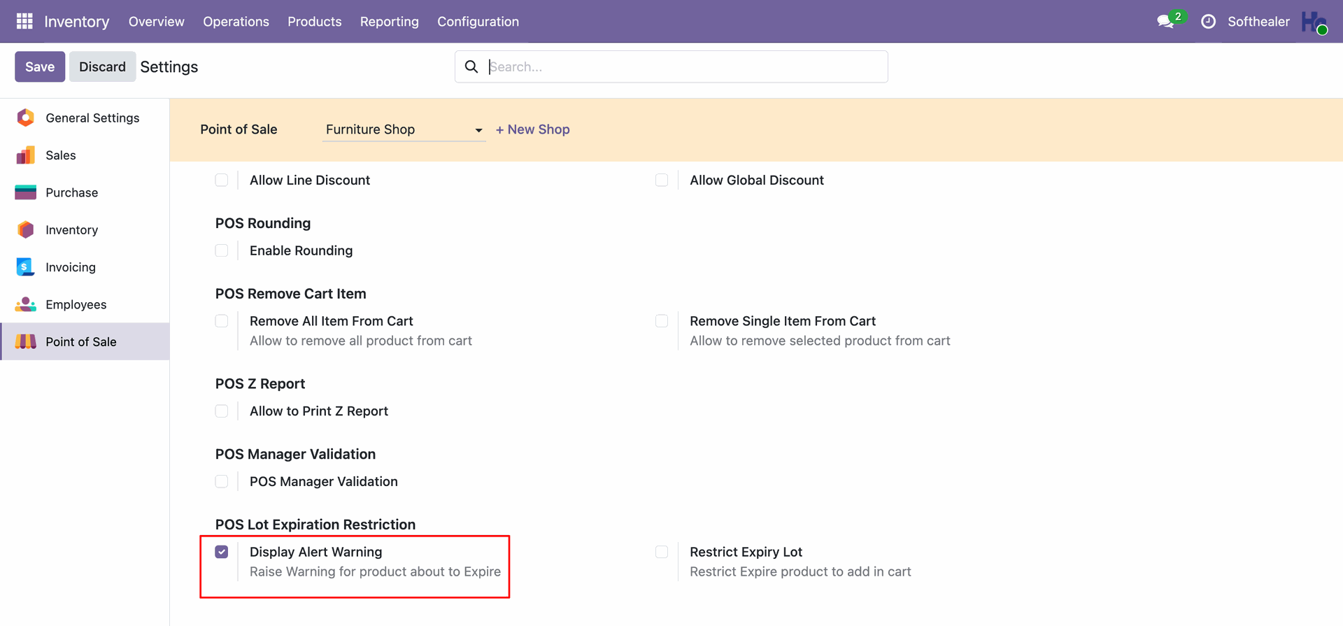Enable the Allow Global Discount checkbox
Image resolution: width=1343 pixels, height=626 pixels.
tap(662, 180)
